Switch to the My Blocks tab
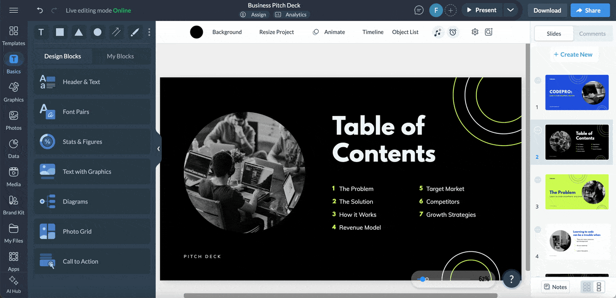This screenshot has height=298, width=616. pos(120,56)
